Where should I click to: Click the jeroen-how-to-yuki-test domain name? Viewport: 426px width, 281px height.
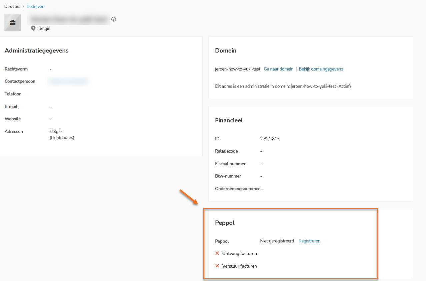[238, 69]
